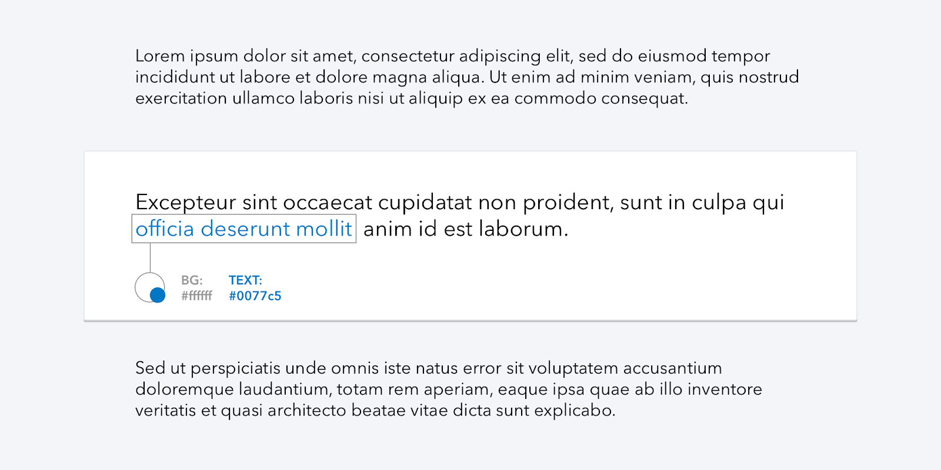Click the 'doloremque laudantium' line
941x470 pixels.
click(449, 390)
